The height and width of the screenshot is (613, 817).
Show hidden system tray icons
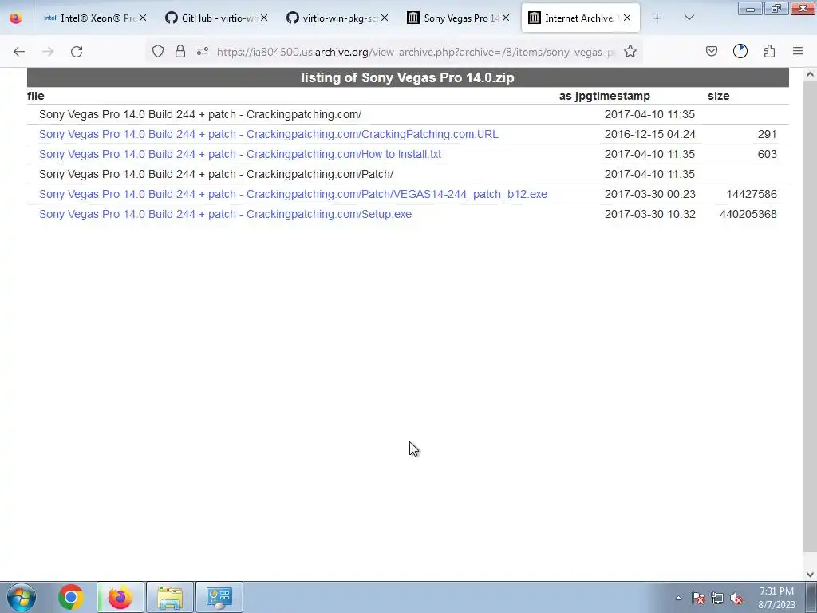click(x=678, y=599)
